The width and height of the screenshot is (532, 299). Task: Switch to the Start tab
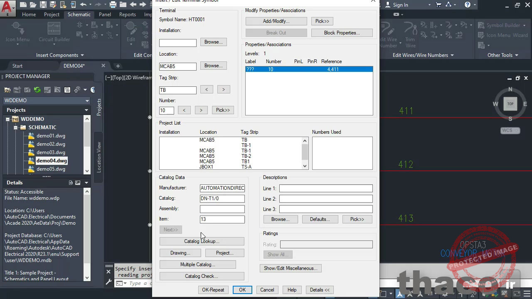coord(17,66)
